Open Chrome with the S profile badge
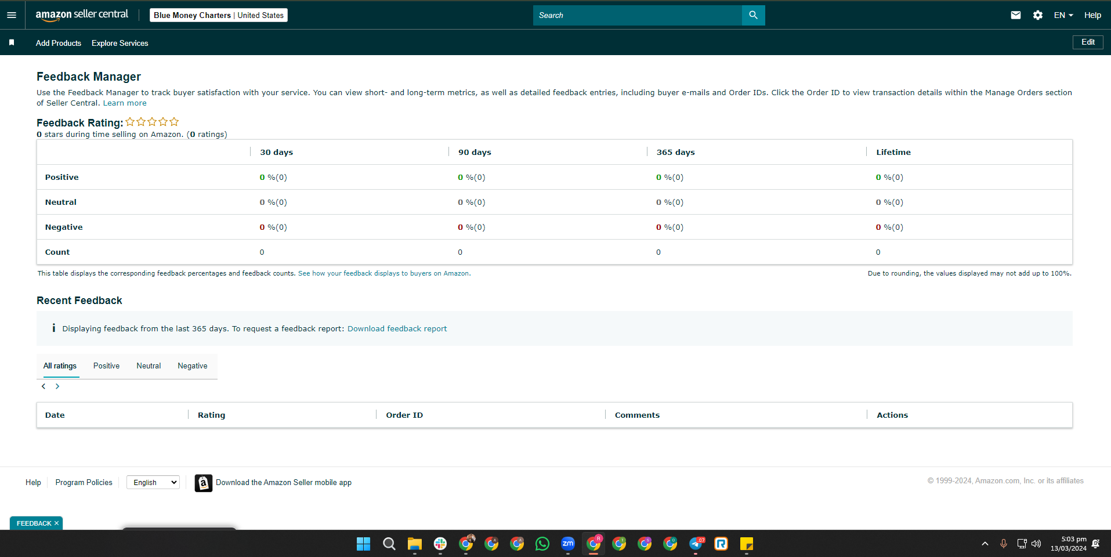 point(645,544)
